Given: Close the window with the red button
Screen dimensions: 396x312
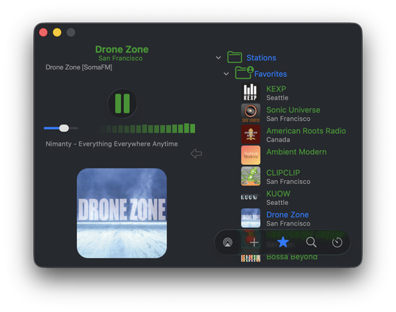Looking at the screenshot, I should 43,32.
